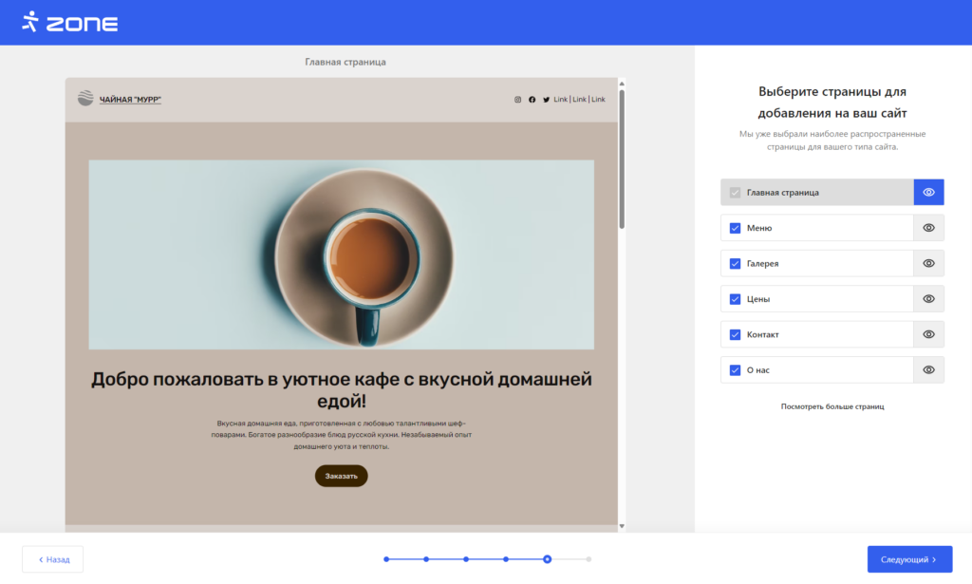Uncheck the Меню page checkbox

(734, 227)
